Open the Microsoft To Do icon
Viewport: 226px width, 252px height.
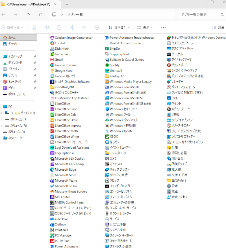(52, 186)
